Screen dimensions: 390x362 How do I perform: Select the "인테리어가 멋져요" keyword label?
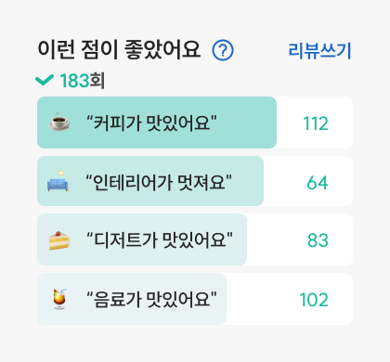(x=159, y=182)
